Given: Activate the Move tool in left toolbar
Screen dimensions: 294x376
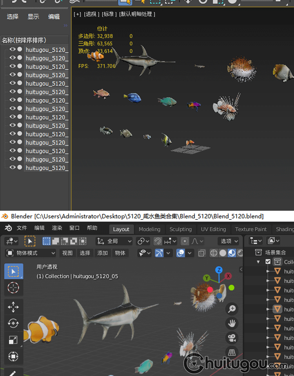Looking at the screenshot, I should click(x=13, y=307).
